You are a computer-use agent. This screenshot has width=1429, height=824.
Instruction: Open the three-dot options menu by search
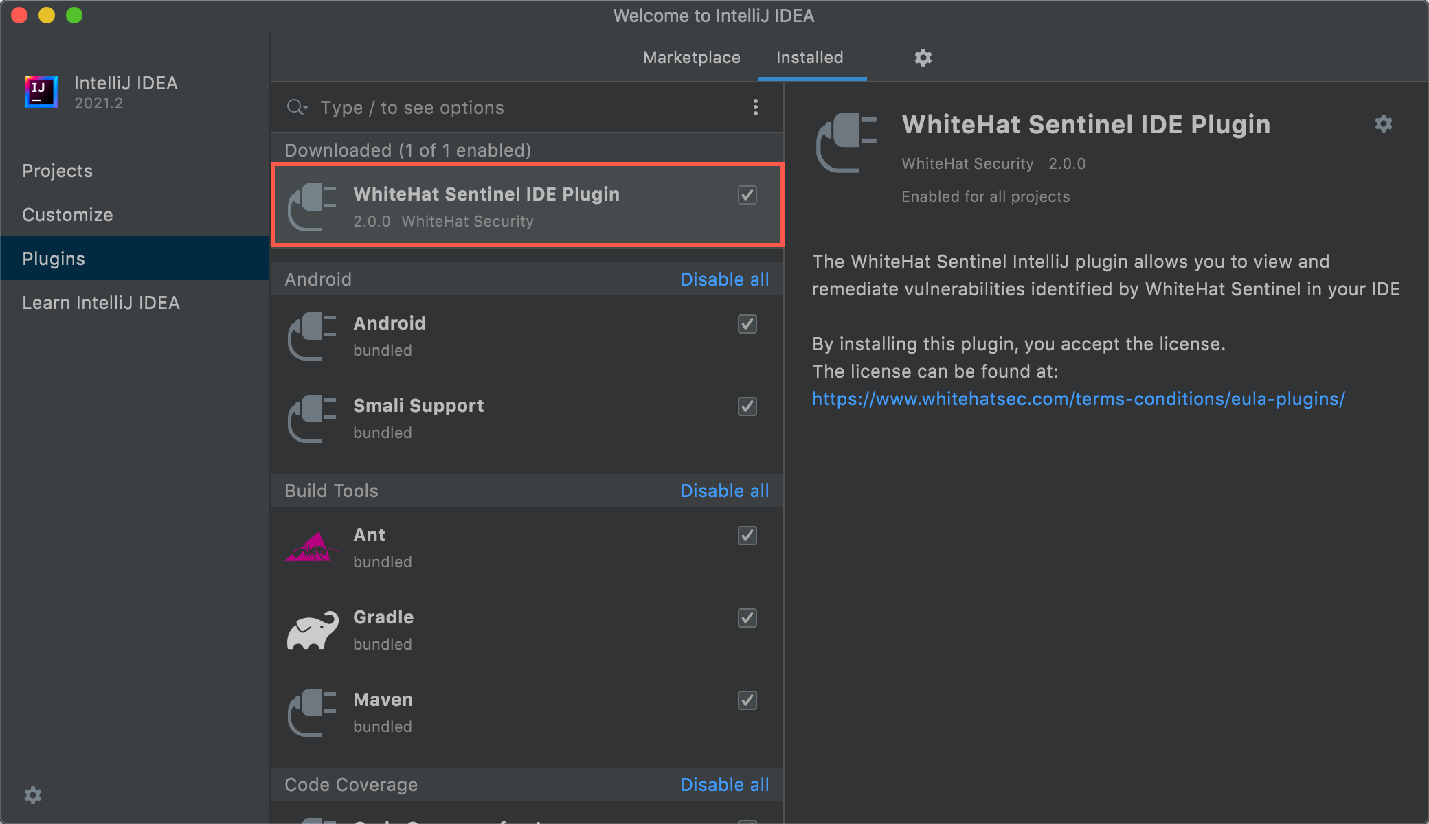coord(755,107)
